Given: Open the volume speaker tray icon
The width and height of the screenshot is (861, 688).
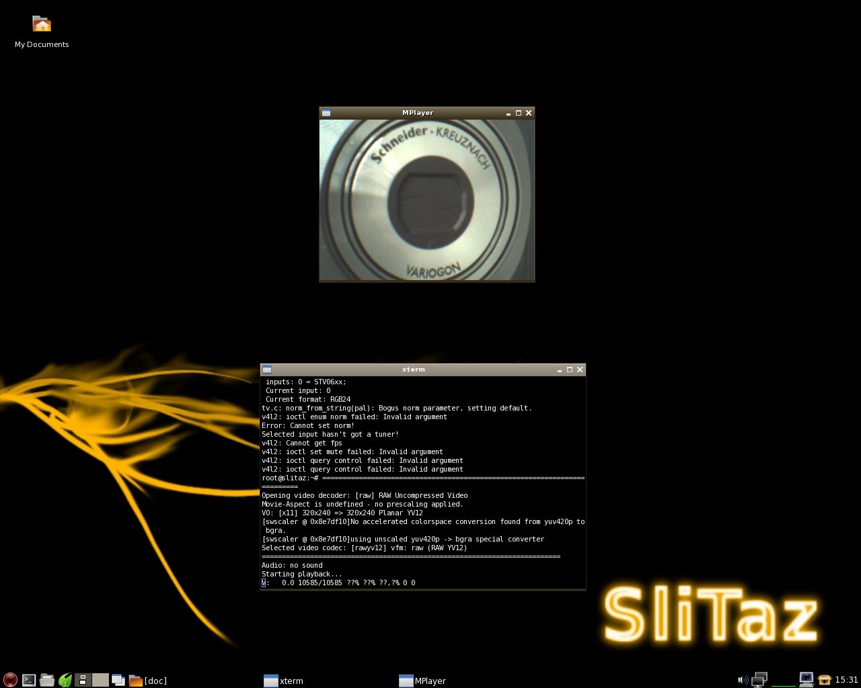Looking at the screenshot, I should point(743,680).
